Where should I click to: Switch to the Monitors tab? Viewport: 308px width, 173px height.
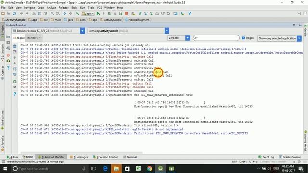click(x=34, y=38)
